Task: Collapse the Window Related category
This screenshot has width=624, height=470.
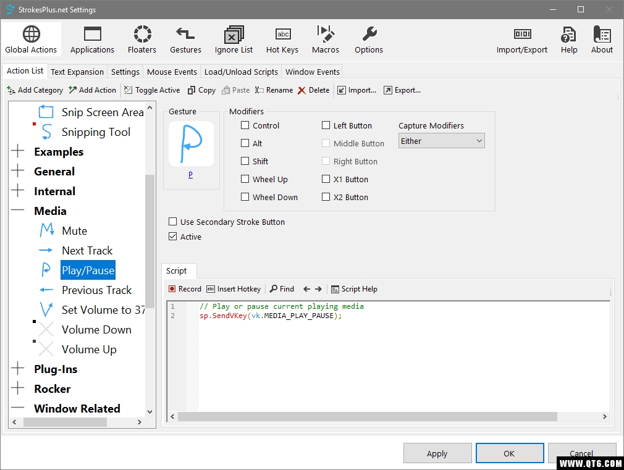Action: tap(17, 408)
